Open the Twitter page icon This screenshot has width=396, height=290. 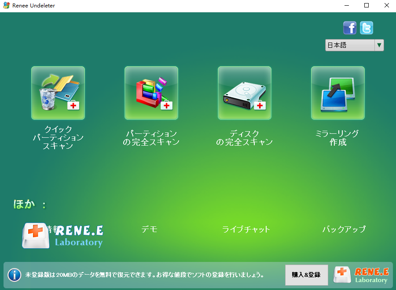(366, 28)
